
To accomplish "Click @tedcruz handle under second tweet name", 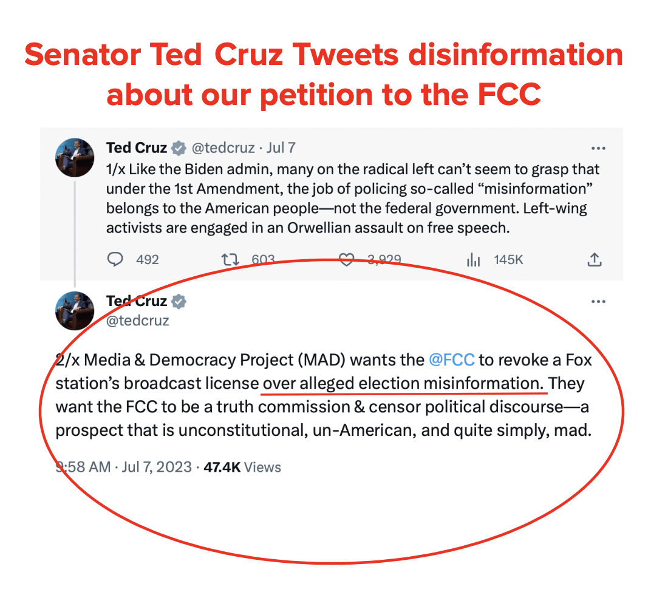I will click(137, 321).
